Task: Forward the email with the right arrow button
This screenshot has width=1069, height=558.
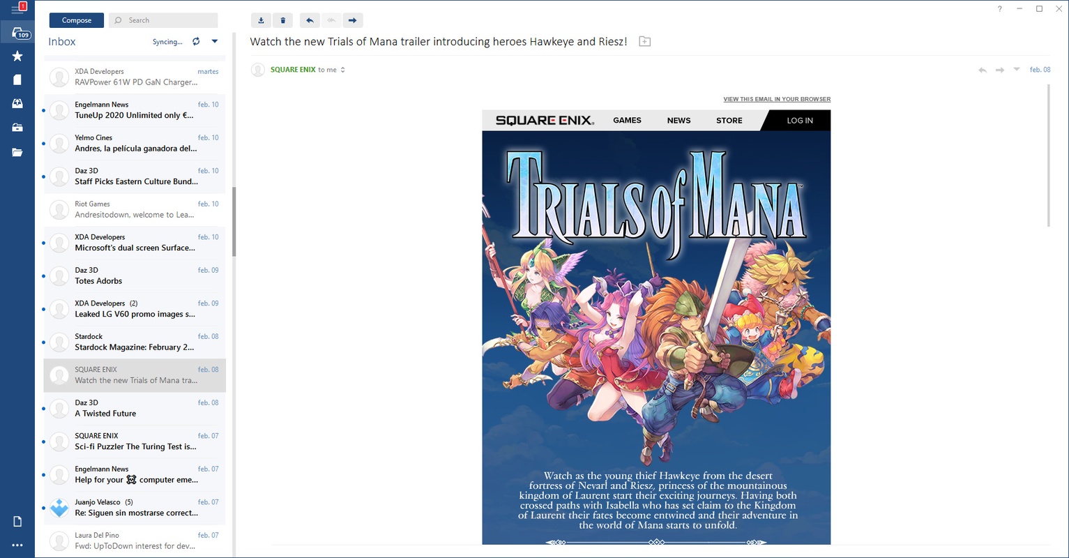Action: click(353, 20)
